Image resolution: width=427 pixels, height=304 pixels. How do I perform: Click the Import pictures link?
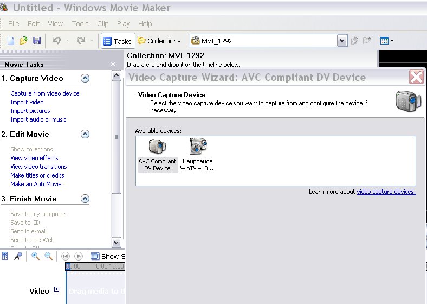[x=30, y=111]
